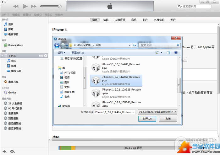Open the 文件(F) menu
Viewport: 220px width, 155px height.
5,15
